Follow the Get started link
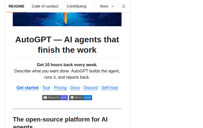The width and height of the screenshot is (203, 128). point(27,87)
